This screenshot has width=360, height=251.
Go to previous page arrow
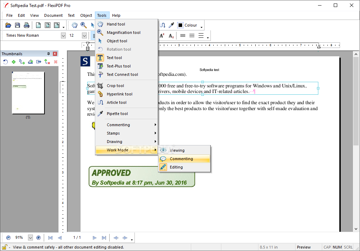[x=60, y=238]
